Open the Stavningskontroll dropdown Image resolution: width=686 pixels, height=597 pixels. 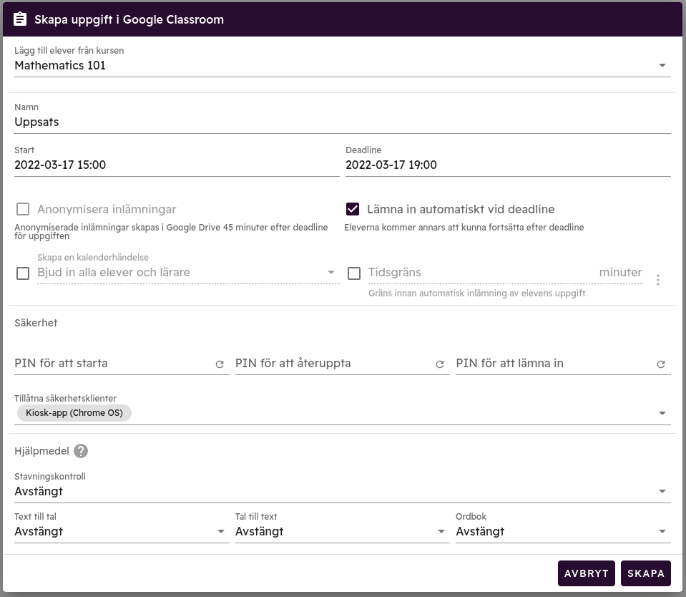pos(343,491)
